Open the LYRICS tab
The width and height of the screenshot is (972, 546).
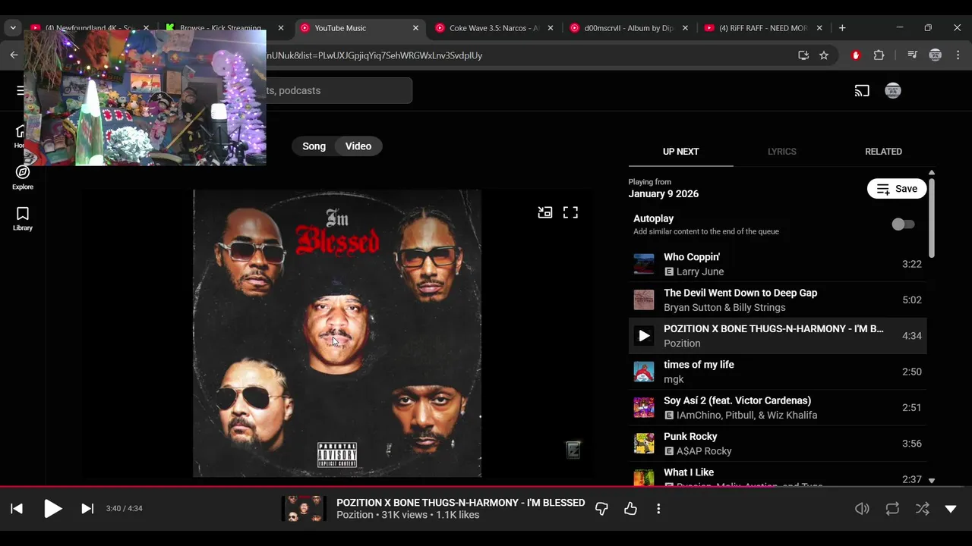point(781,152)
